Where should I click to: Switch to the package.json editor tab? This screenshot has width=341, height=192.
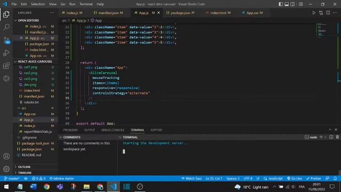(180, 13)
